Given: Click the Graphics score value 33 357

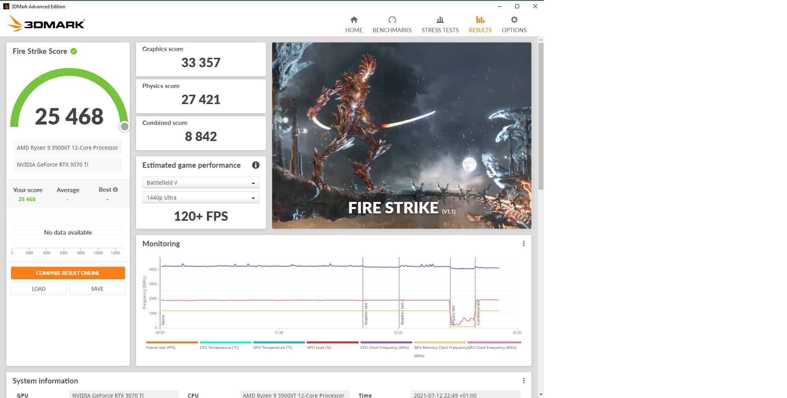Looking at the screenshot, I should 201,62.
